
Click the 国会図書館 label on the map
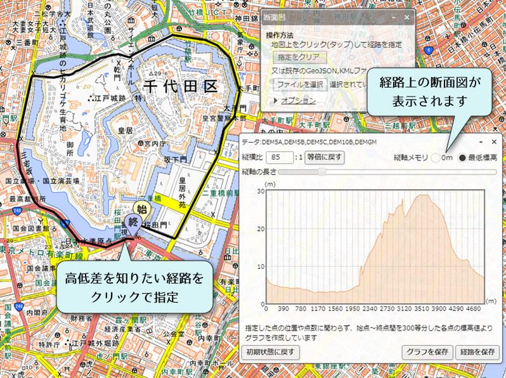(31, 229)
